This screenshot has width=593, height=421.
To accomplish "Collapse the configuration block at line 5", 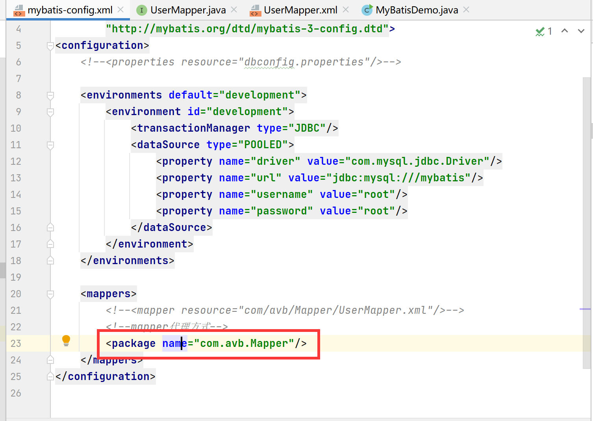I will point(50,46).
